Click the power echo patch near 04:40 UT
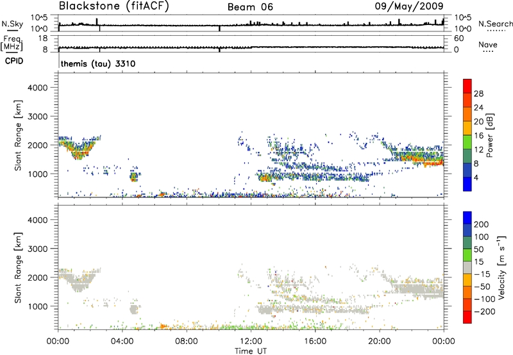This screenshot has height=355, width=513. pyautogui.click(x=133, y=177)
